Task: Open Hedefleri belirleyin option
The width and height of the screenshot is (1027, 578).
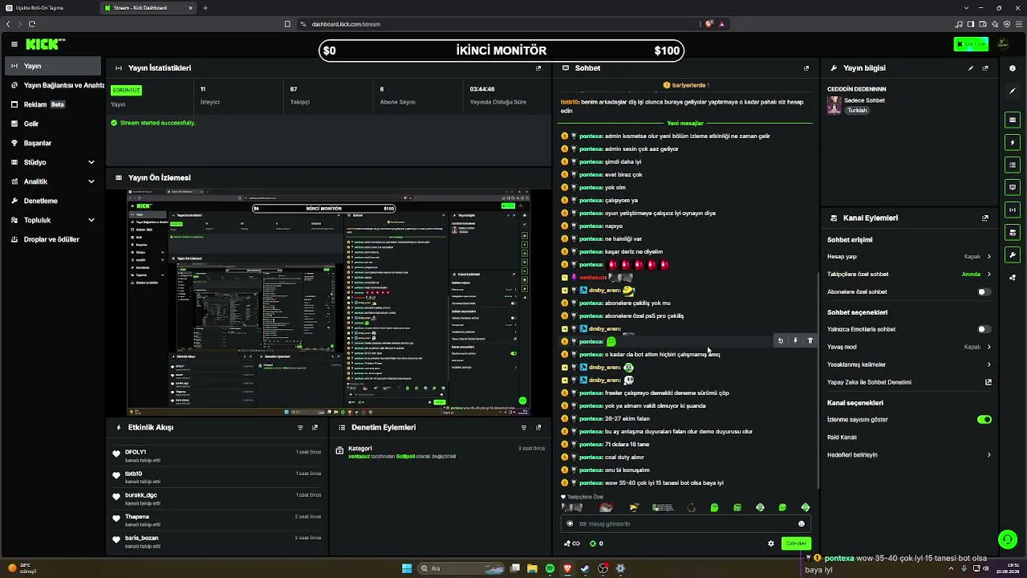Action: coord(909,454)
